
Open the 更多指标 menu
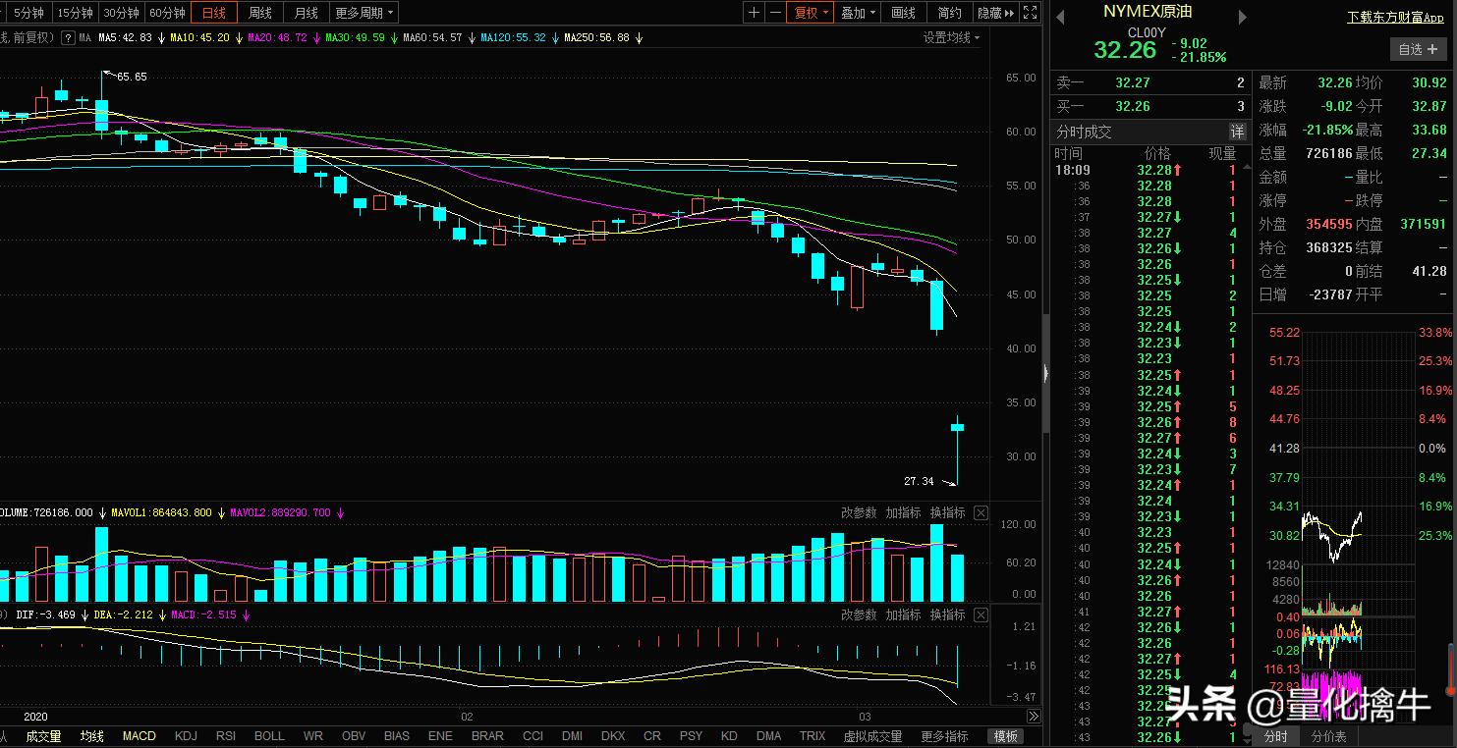[x=944, y=736]
